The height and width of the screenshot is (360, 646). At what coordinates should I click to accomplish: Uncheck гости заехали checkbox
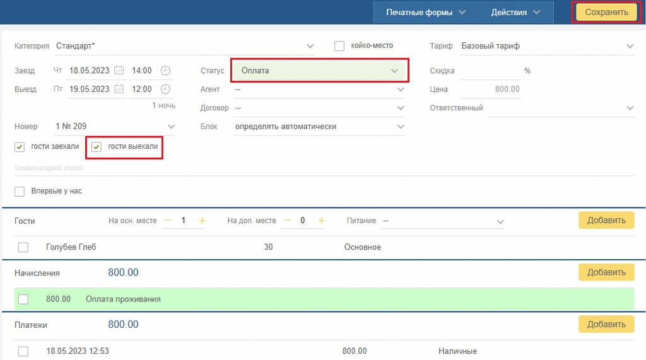point(20,147)
